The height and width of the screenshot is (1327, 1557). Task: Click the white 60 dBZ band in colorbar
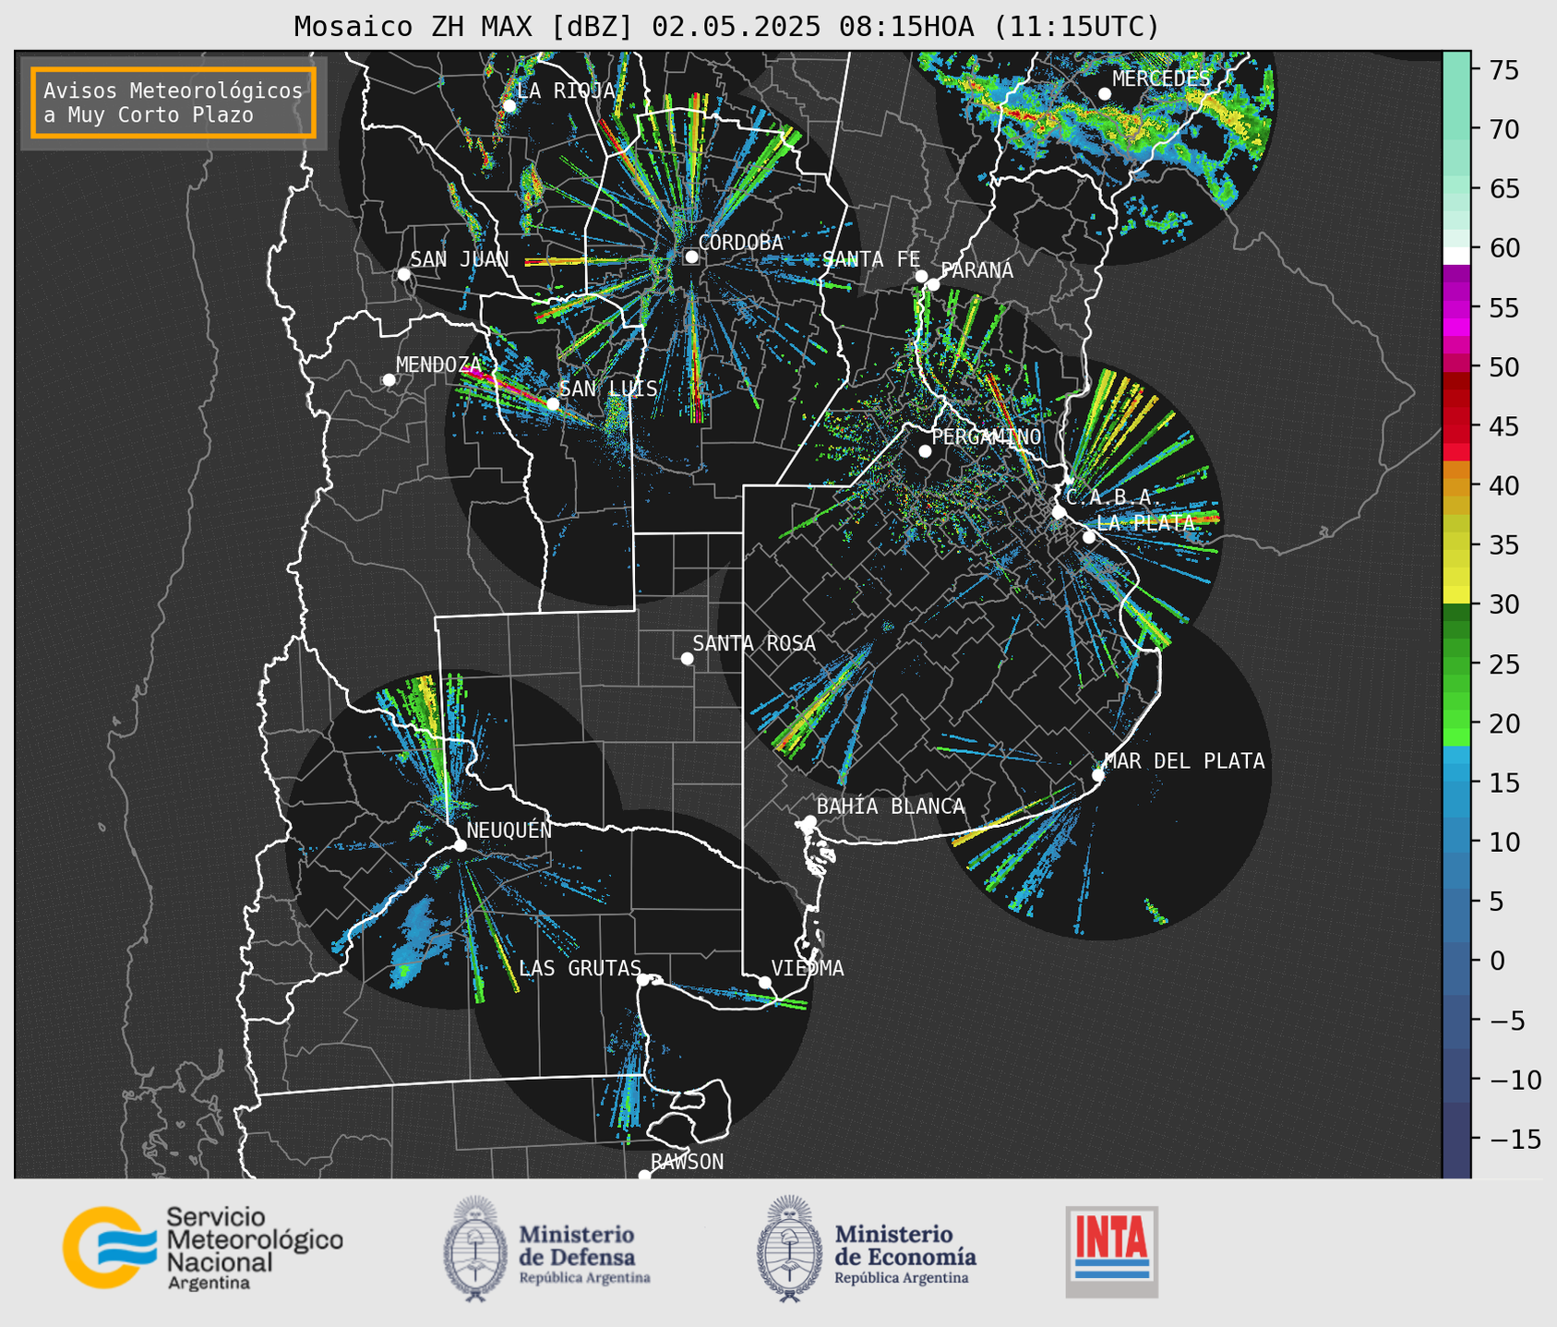coord(1456,256)
